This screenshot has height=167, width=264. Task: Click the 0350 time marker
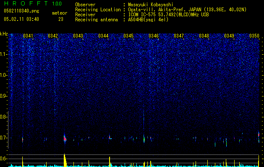[254, 36]
